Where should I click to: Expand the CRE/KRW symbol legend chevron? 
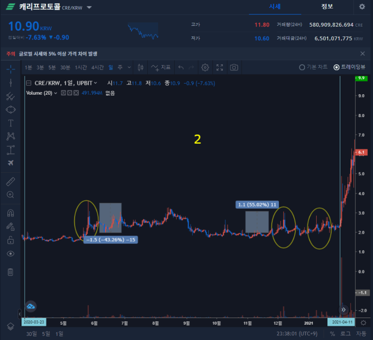(x=96, y=83)
